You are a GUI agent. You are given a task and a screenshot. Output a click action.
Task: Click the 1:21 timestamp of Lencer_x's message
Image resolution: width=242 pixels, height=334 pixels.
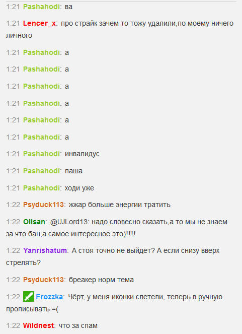click(13, 23)
